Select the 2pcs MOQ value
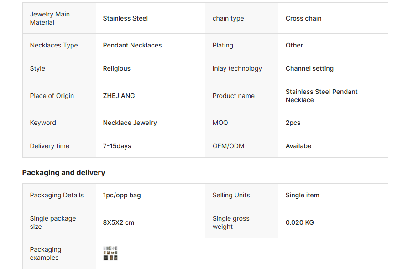The height and width of the screenshot is (274, 408). click(293, 123)
